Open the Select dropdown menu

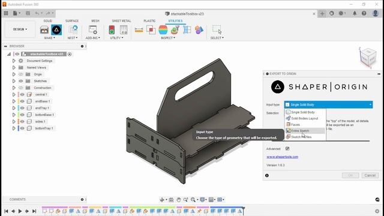pyautogui.click(x=217, y=38)
